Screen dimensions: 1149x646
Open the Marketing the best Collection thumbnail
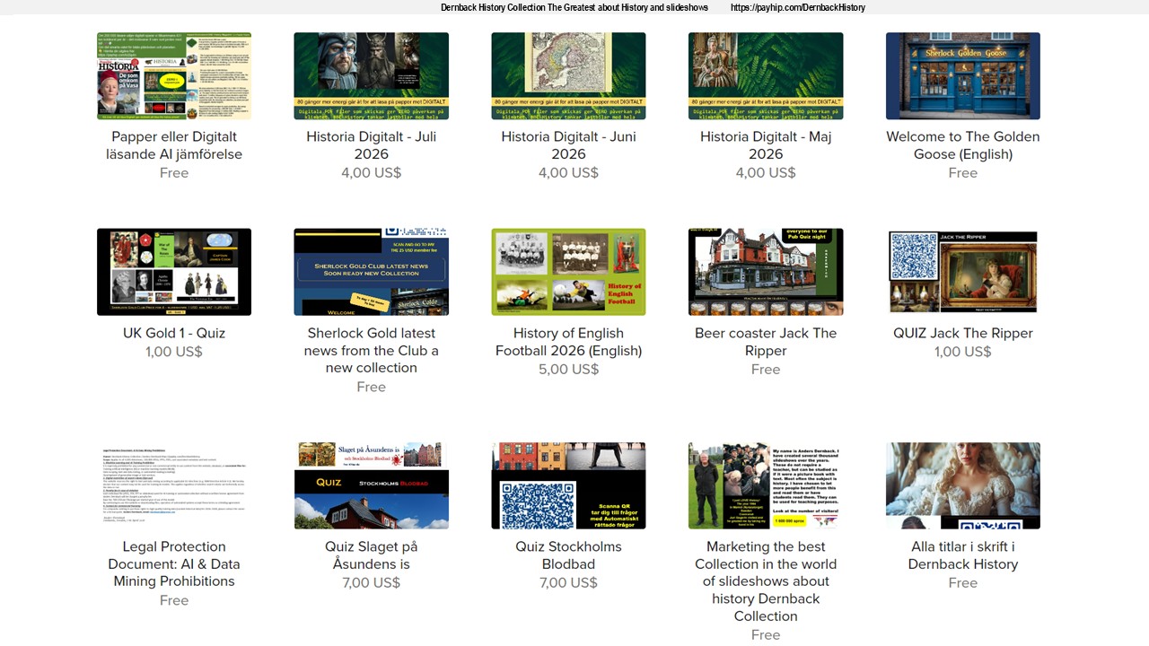[766, 485]
